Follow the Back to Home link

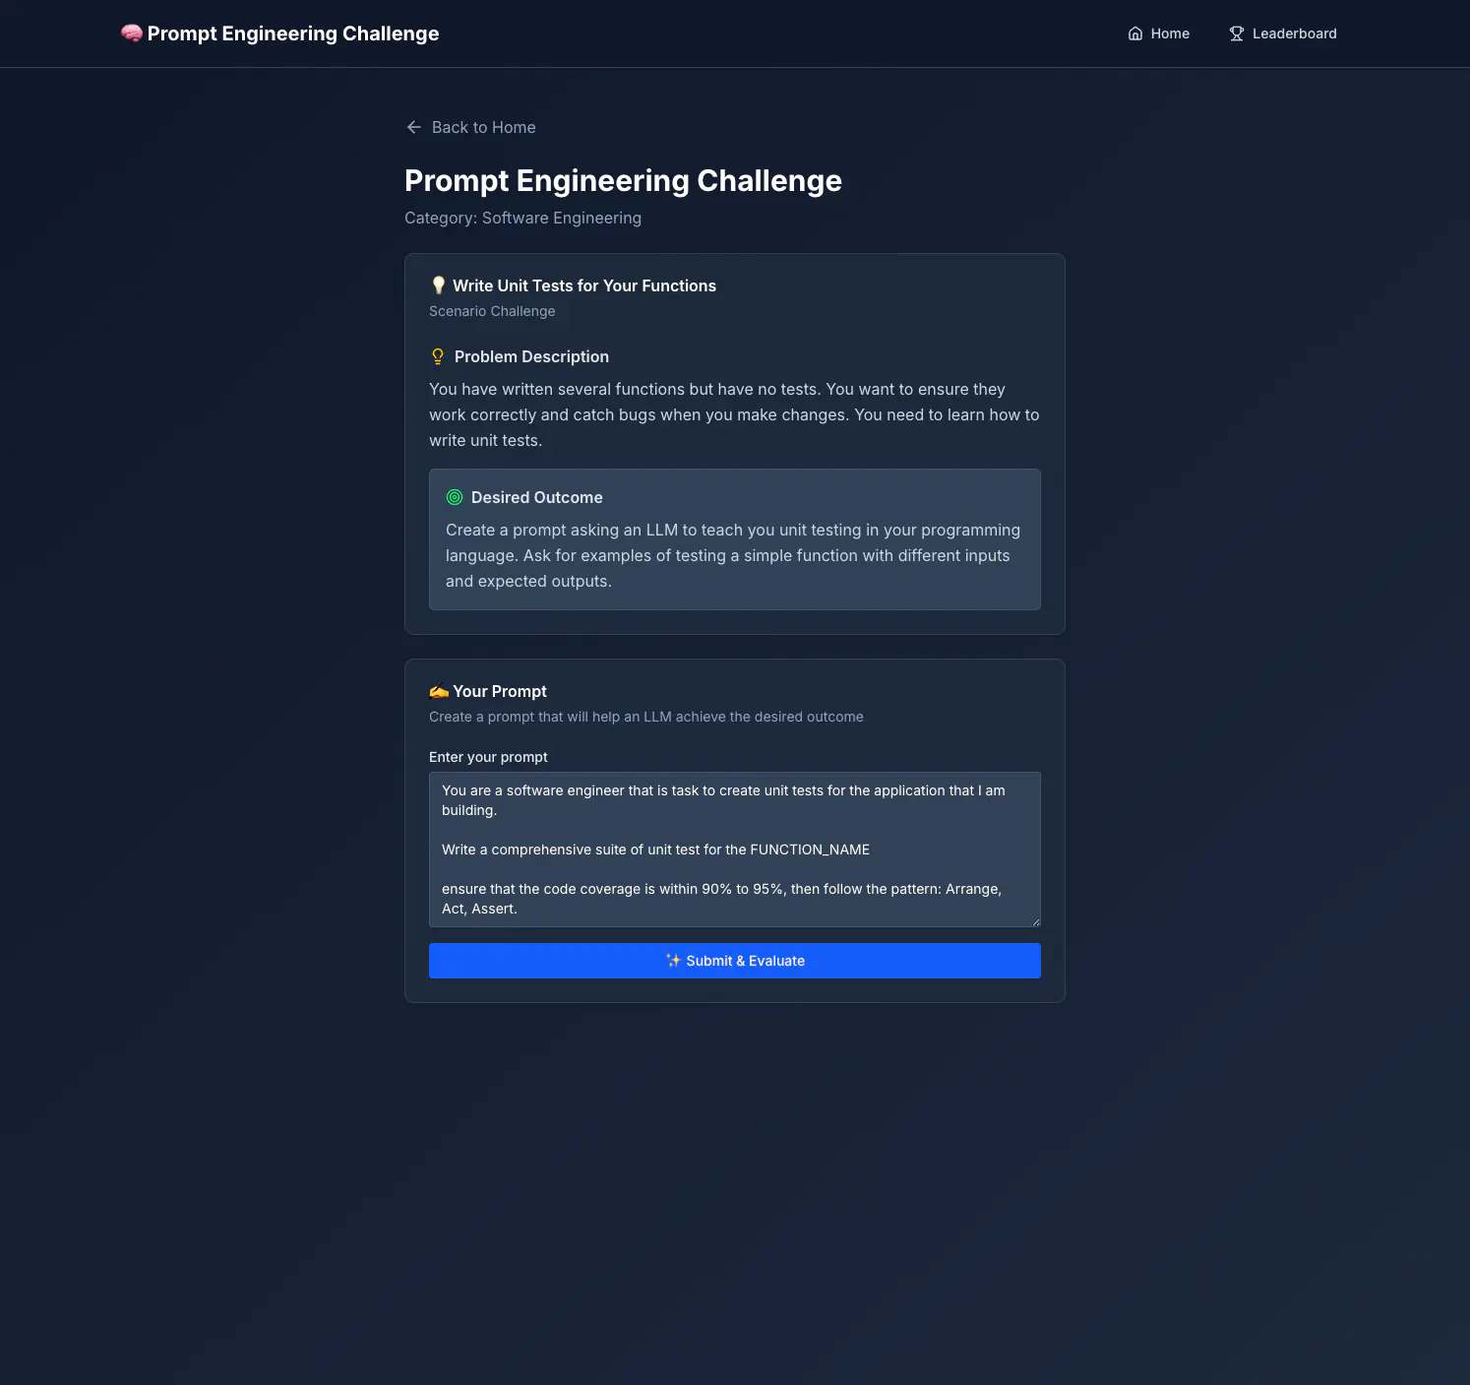[x=483, y=127]
